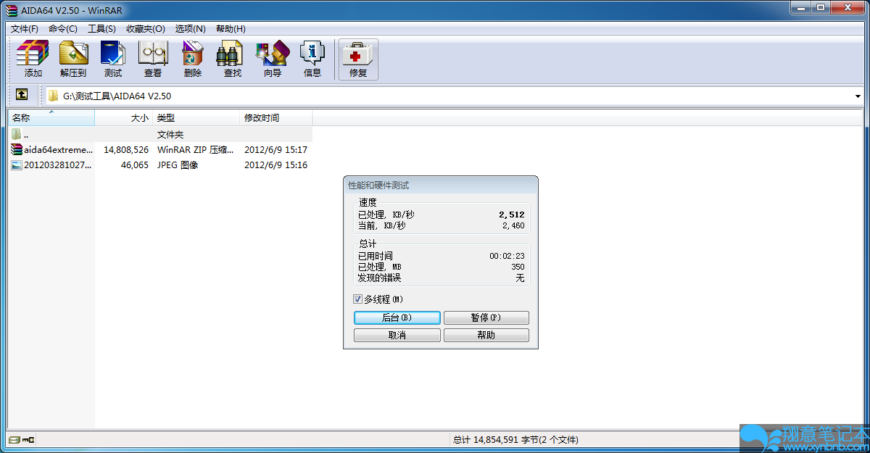The width and height of the screenshot is (870, 453).
Task: Click the parent folder '..' icon
Action: click(17, 134)
